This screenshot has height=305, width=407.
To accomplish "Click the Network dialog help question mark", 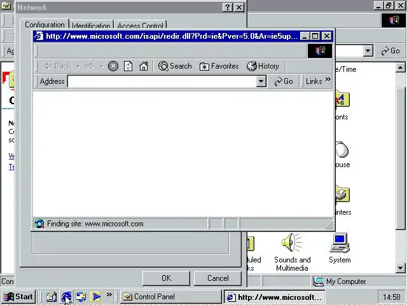I will (228, 8).
